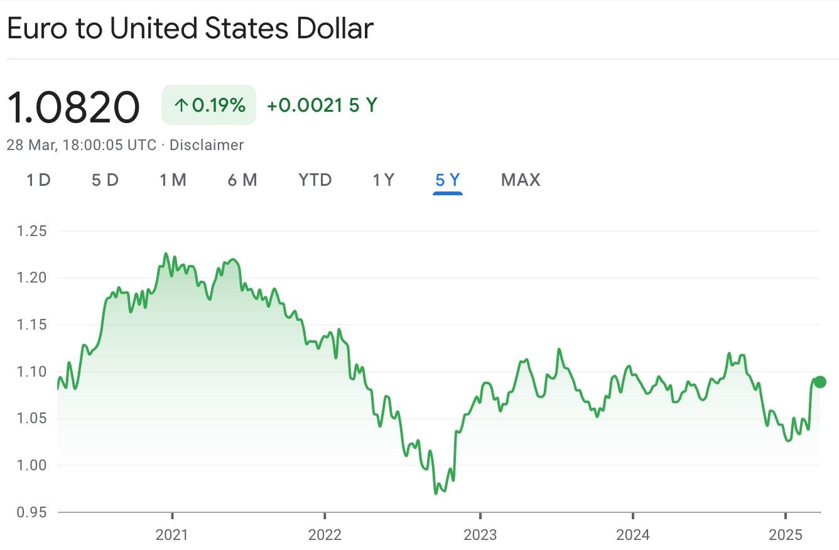
Task: Switch to the 5 D range tab
Action: pos(105,180)
